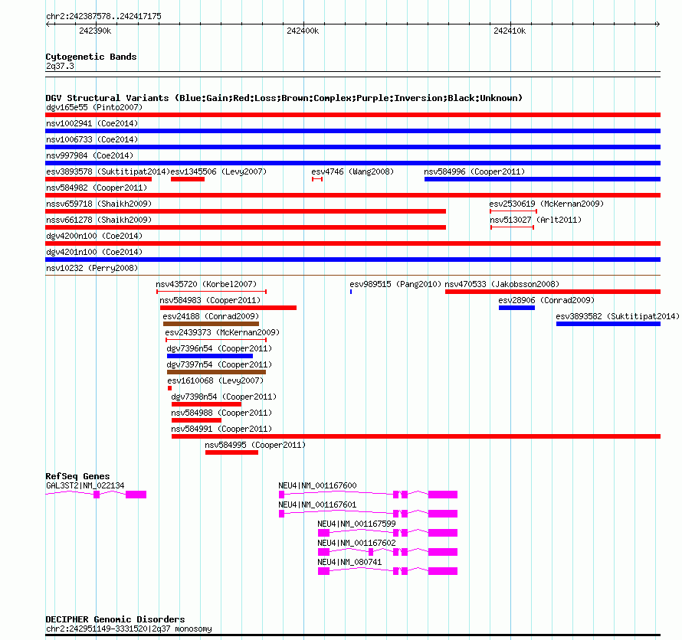682x640 pixels.
Task: Select dgv7397n54 (Cooper2011) label
Action: (219, 364)
